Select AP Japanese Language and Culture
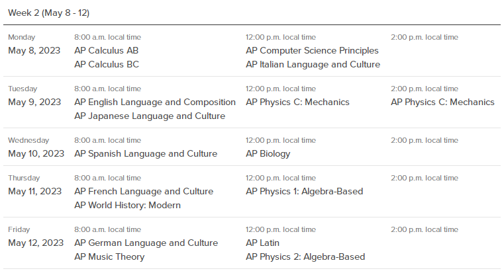Viewport: 502px width, 273px height. coord(150,116)
